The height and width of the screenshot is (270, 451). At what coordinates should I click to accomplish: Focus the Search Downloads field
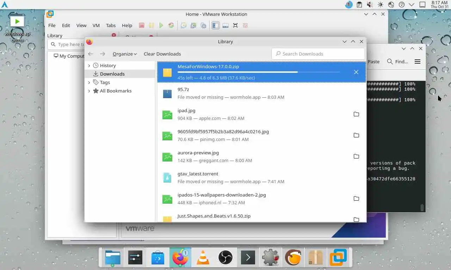318,54
